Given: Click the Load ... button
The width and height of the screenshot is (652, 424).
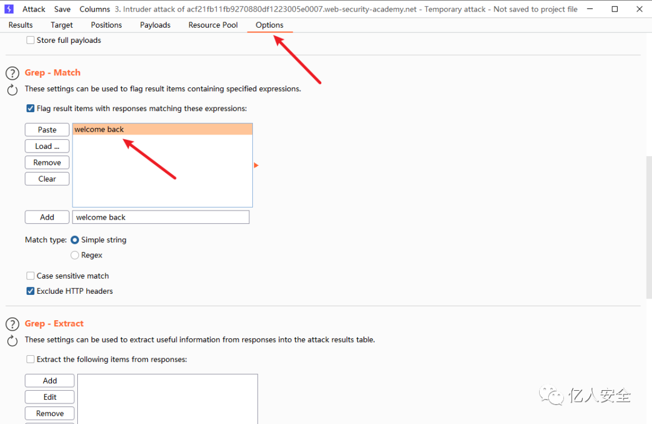Looking at the screenshot, I should (47, 146).
